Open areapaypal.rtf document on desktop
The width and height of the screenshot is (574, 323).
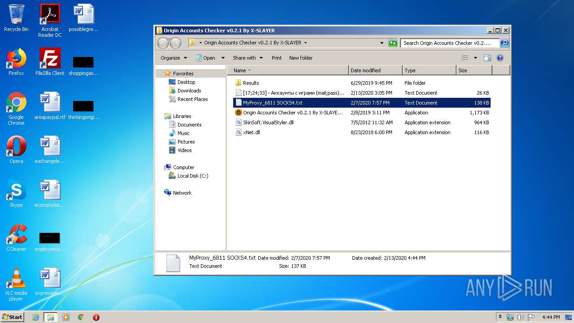click(50, 106)
